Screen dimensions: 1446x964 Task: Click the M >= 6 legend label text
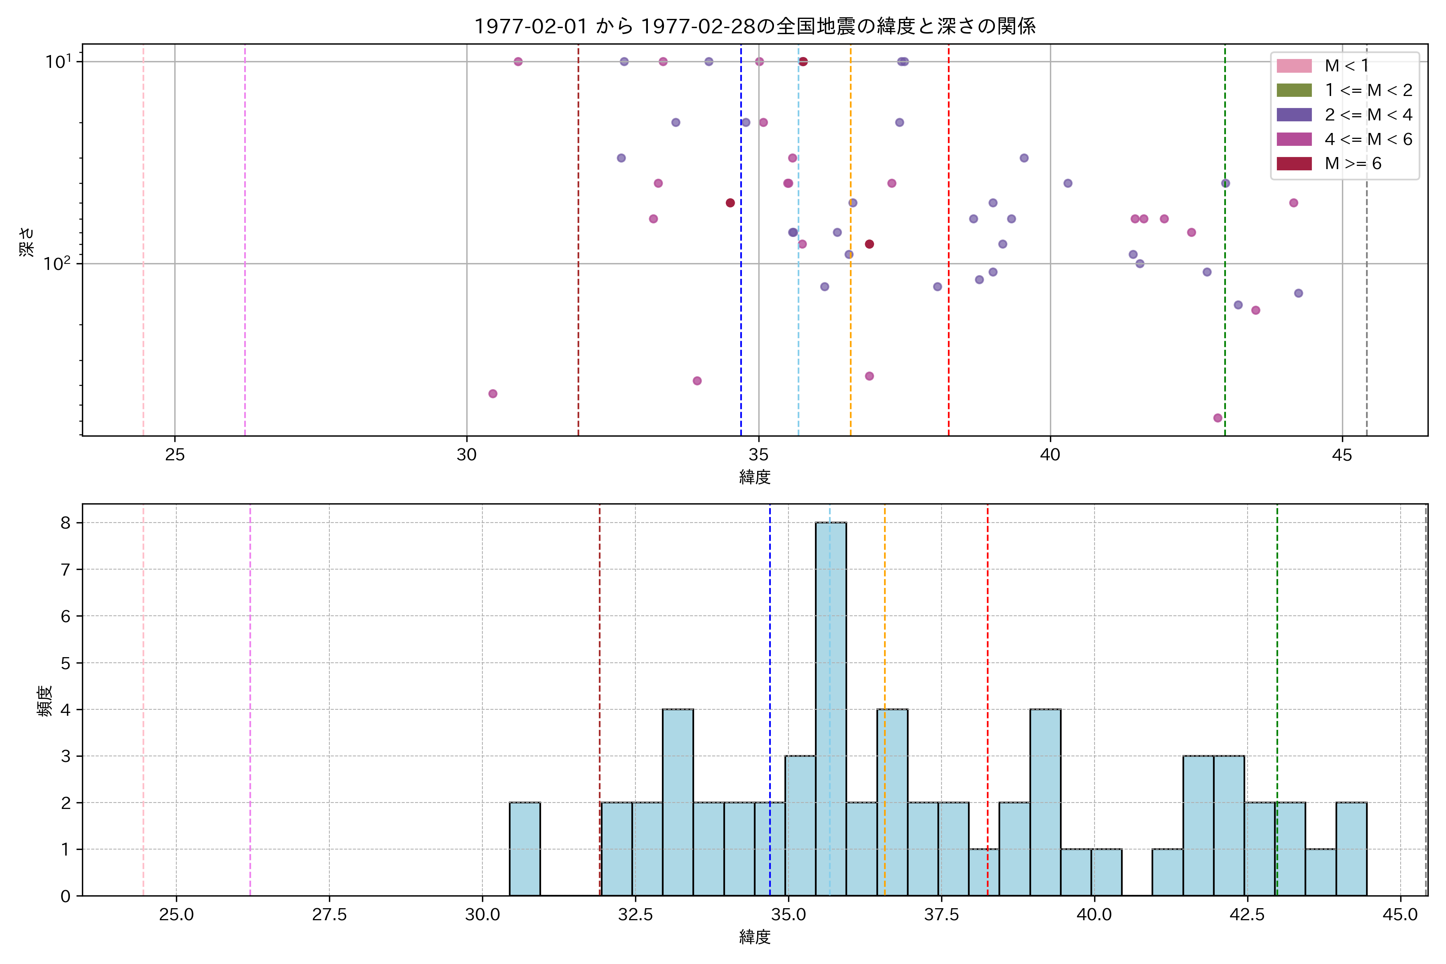(1353, 163)
